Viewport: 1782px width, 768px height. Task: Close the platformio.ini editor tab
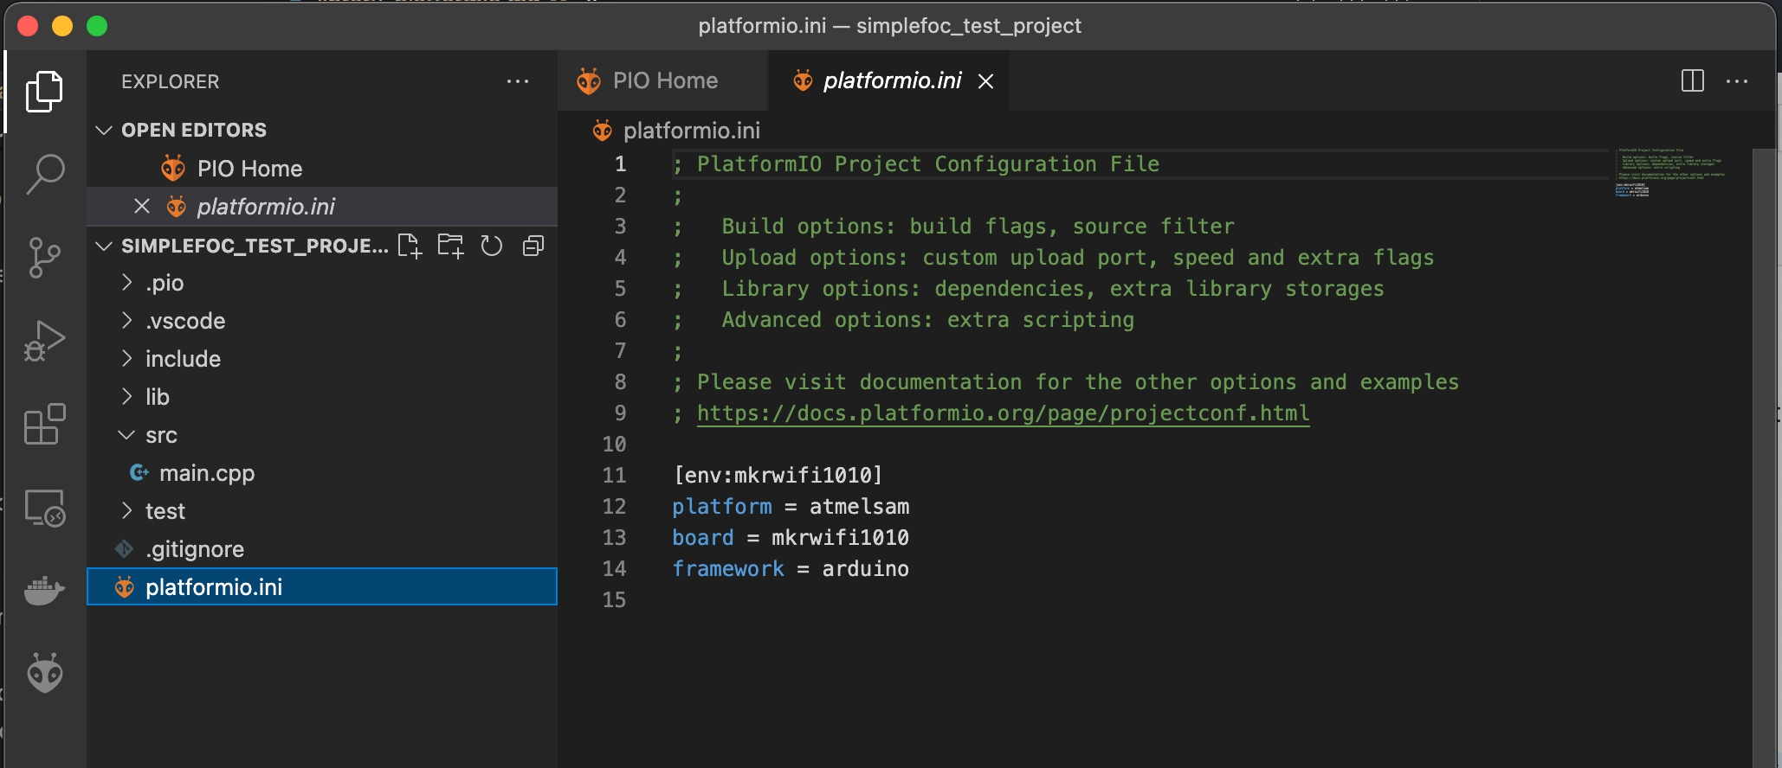pyautogui.click(x=985, y=81)
